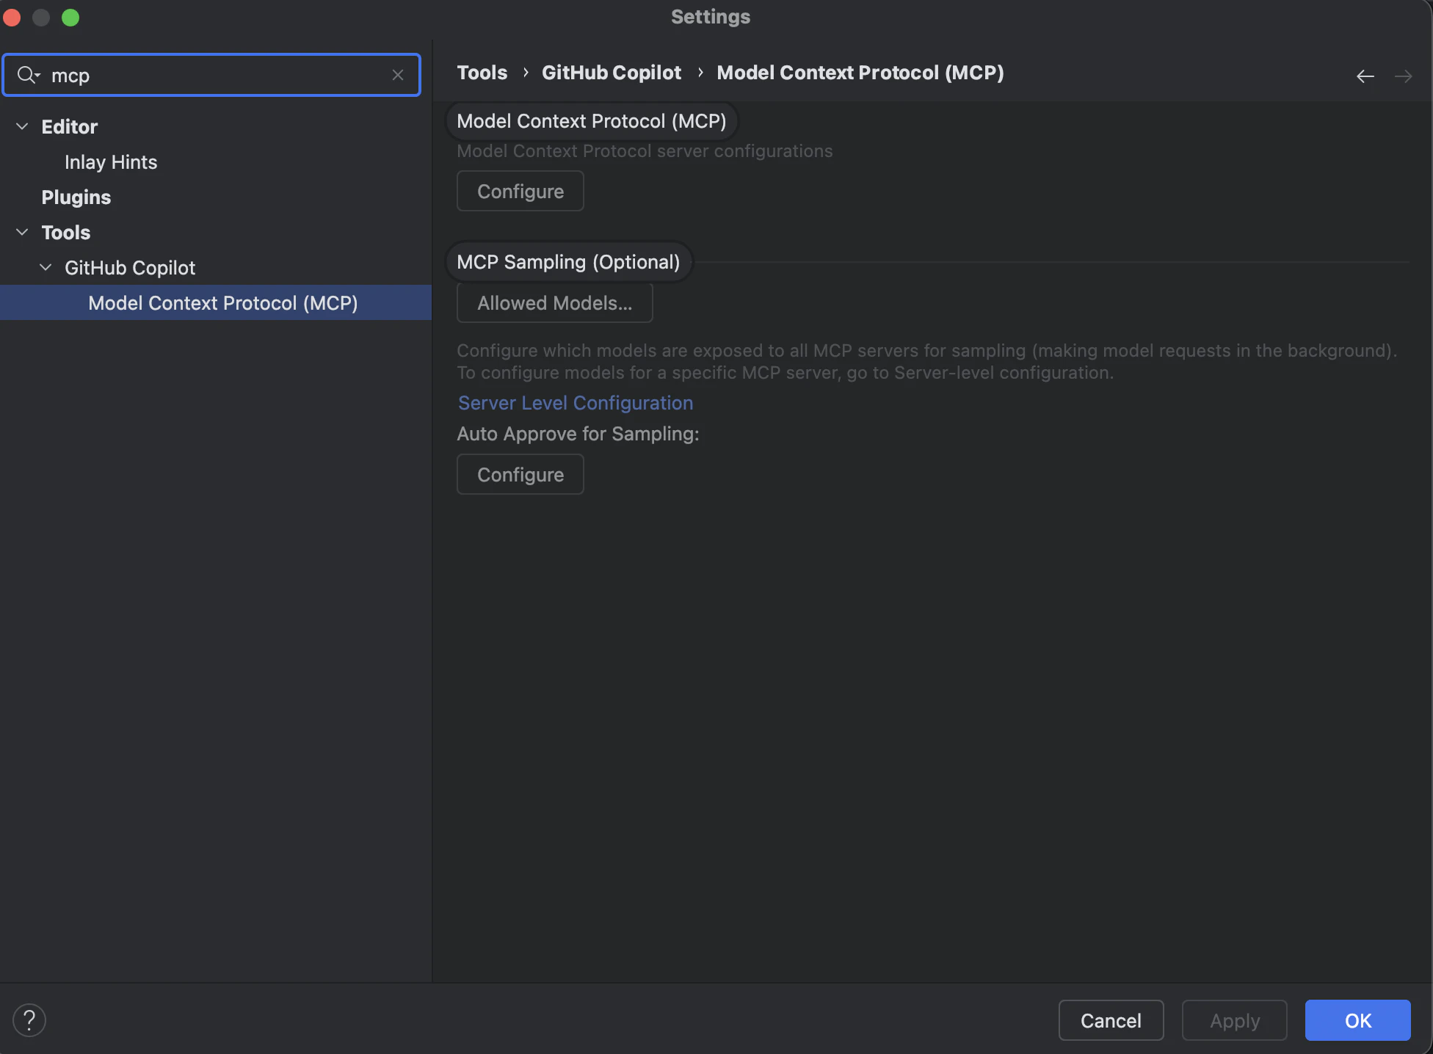This screenshot has width=1433, height=1054.
Task: Close the Settings window with red button
Action: [x=12, y=18]
